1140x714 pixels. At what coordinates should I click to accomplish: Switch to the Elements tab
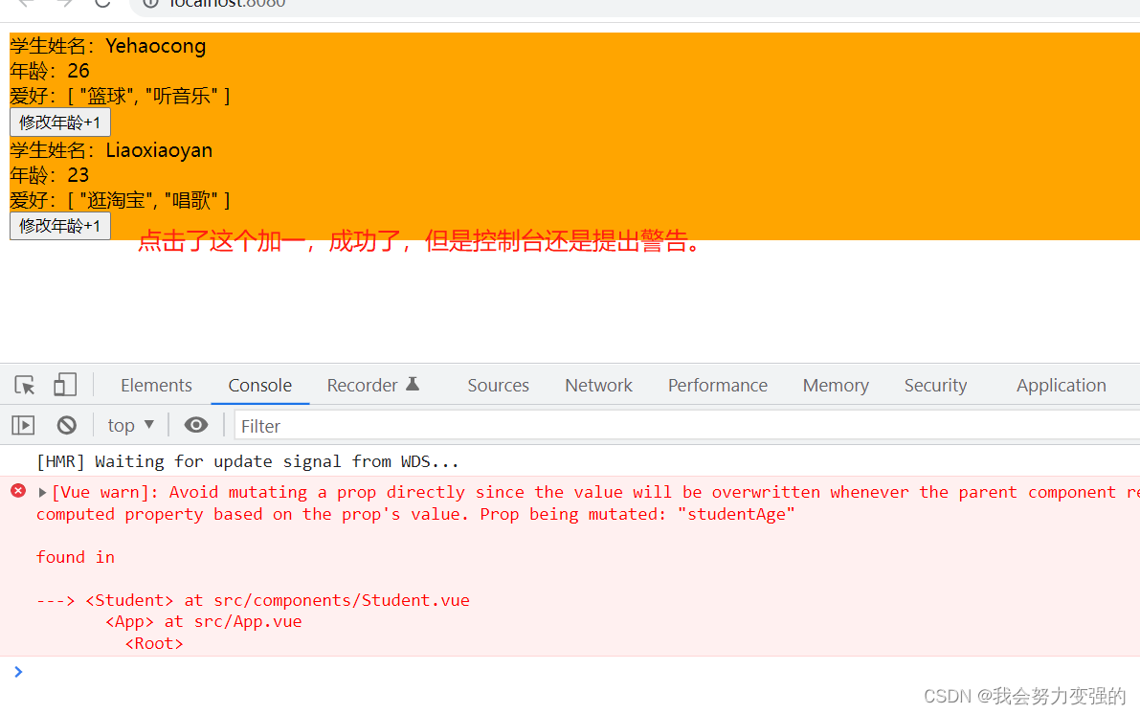(156, 386)
